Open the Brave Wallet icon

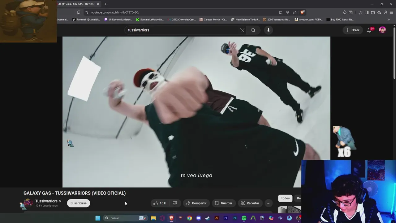[373, 12]
